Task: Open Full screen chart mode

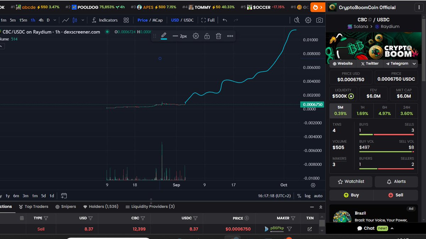Action: (208, 20)
